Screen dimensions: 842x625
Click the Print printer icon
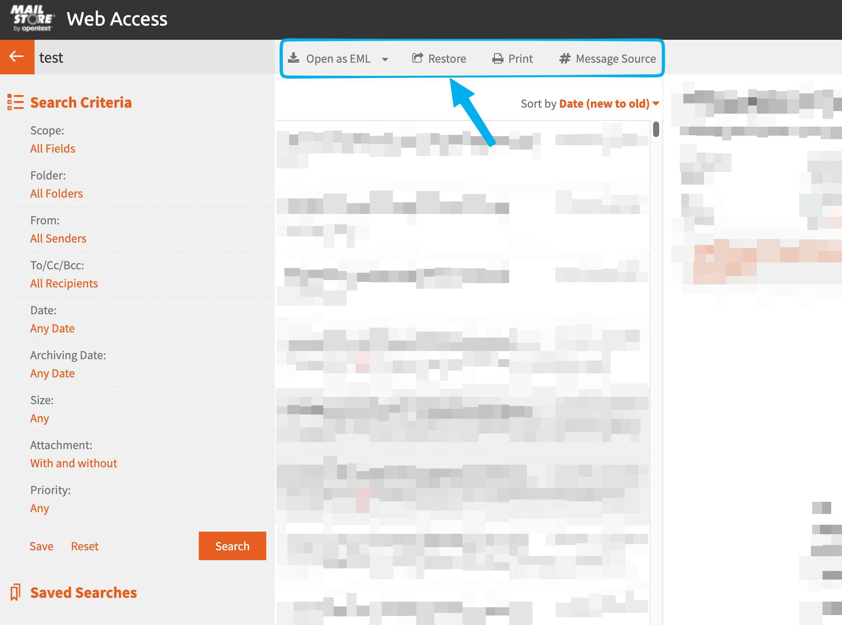[498, 58]
